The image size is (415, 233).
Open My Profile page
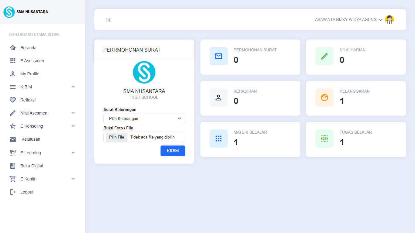tap(29, 74)
